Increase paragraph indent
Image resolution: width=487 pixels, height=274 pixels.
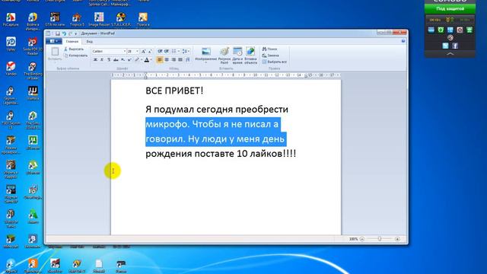click(x=167, y=51)
